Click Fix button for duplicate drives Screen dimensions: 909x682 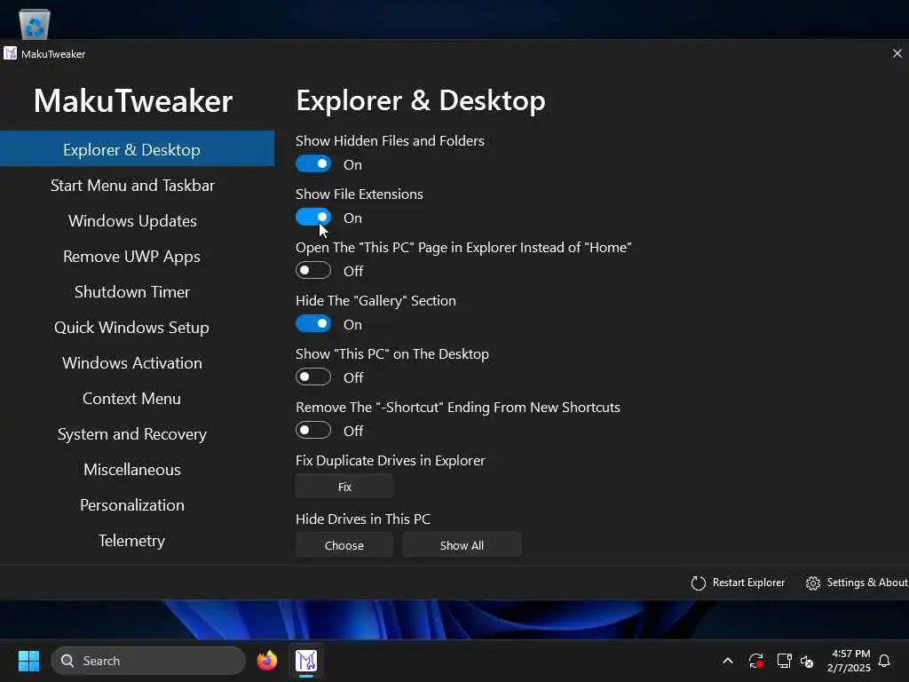pyautogui.click(x=344, y=487)
